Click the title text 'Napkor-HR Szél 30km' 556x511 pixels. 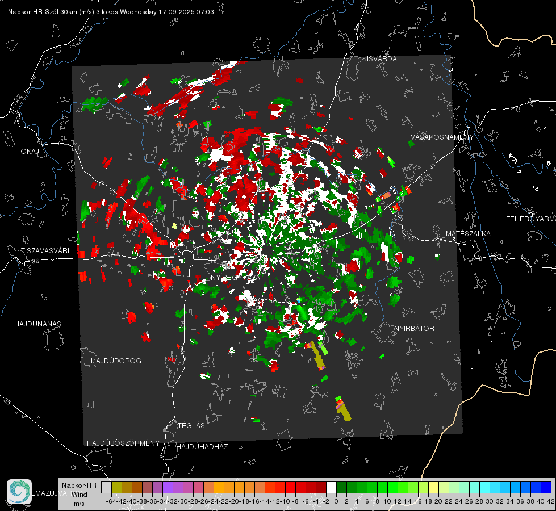(44, 12)
